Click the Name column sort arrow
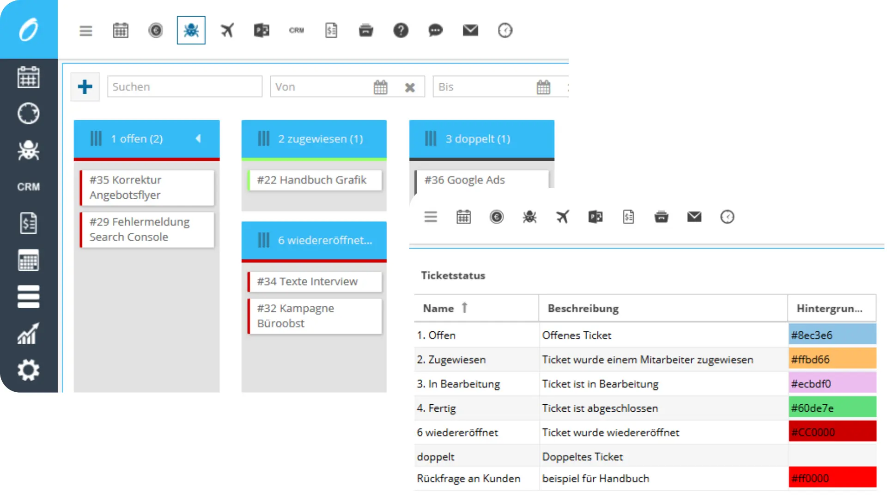The width and height of the screenshot is (887, 499). click(x=465, y=308)
